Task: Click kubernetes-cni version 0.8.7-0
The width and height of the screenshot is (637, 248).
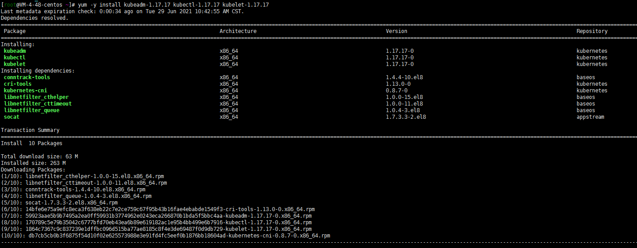Action: 396,91
